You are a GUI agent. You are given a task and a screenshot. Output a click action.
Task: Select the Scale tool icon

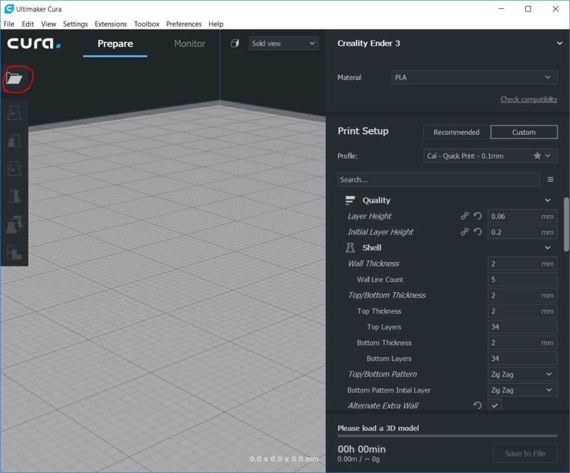click(14, 141)
